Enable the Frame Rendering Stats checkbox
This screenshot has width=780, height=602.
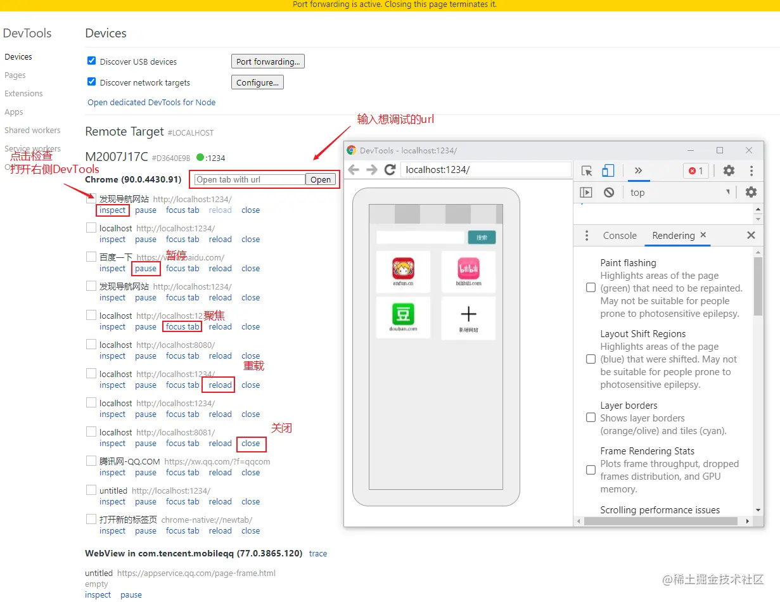click(591, 470)
